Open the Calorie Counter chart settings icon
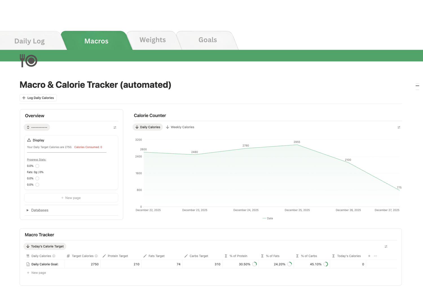Screen dimensions: 423x289 point(399,127)
